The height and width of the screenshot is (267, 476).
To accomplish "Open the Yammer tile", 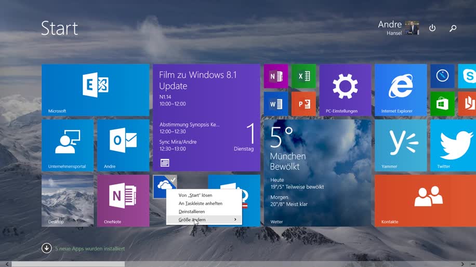I will [401, 145].
